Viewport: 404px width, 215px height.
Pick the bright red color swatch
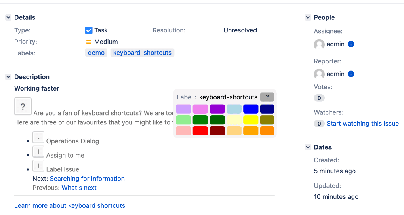[200, 131]
